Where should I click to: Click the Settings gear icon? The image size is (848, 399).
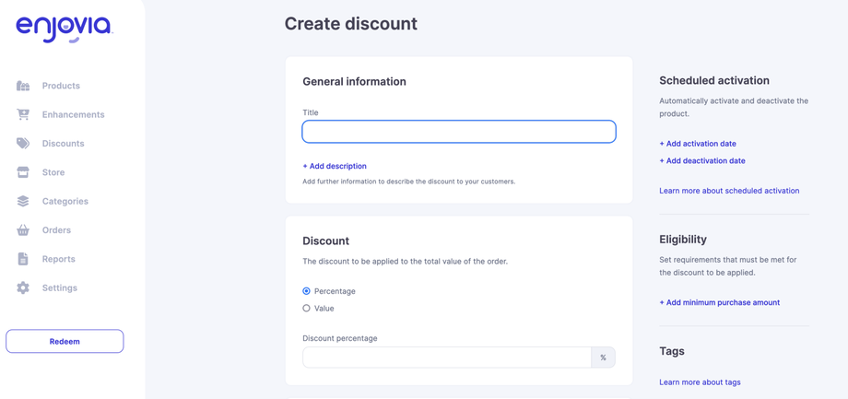[x=23, y=288]
